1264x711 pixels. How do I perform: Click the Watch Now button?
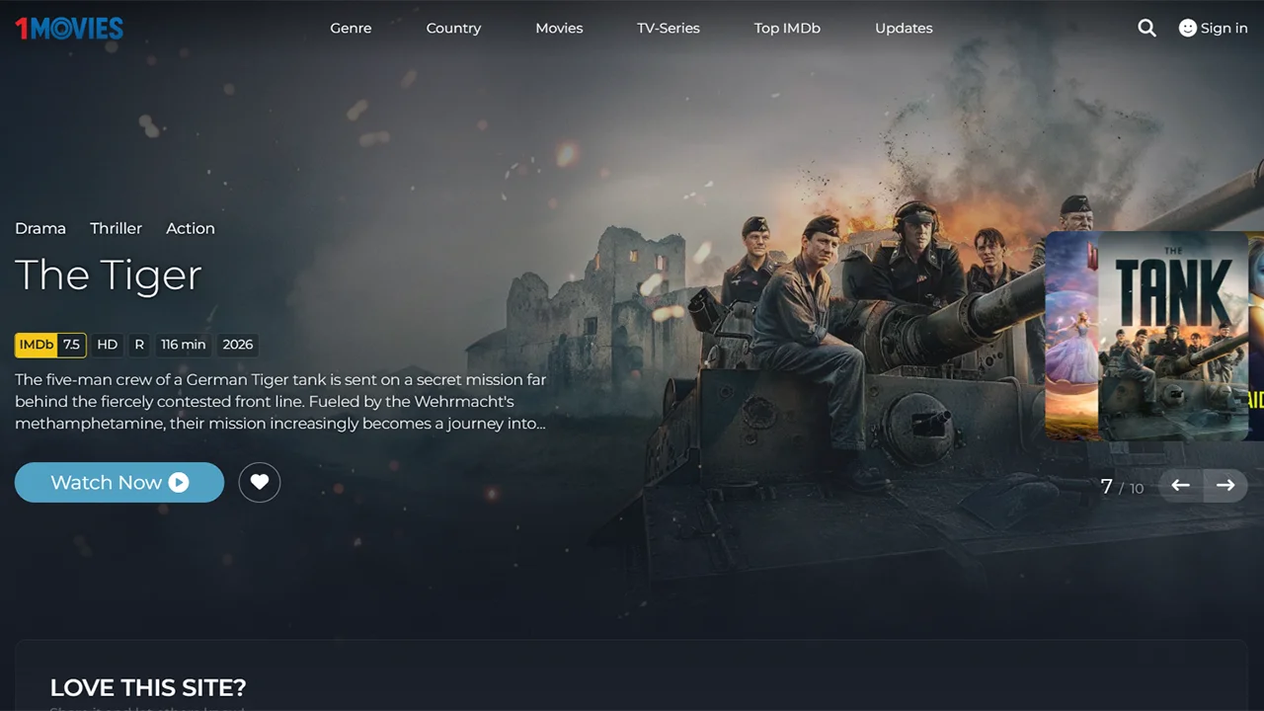click(x=118, y=482)
